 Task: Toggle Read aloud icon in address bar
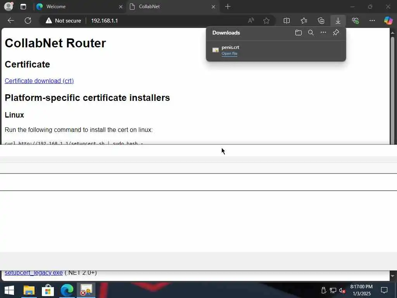(x=251, y=21)
